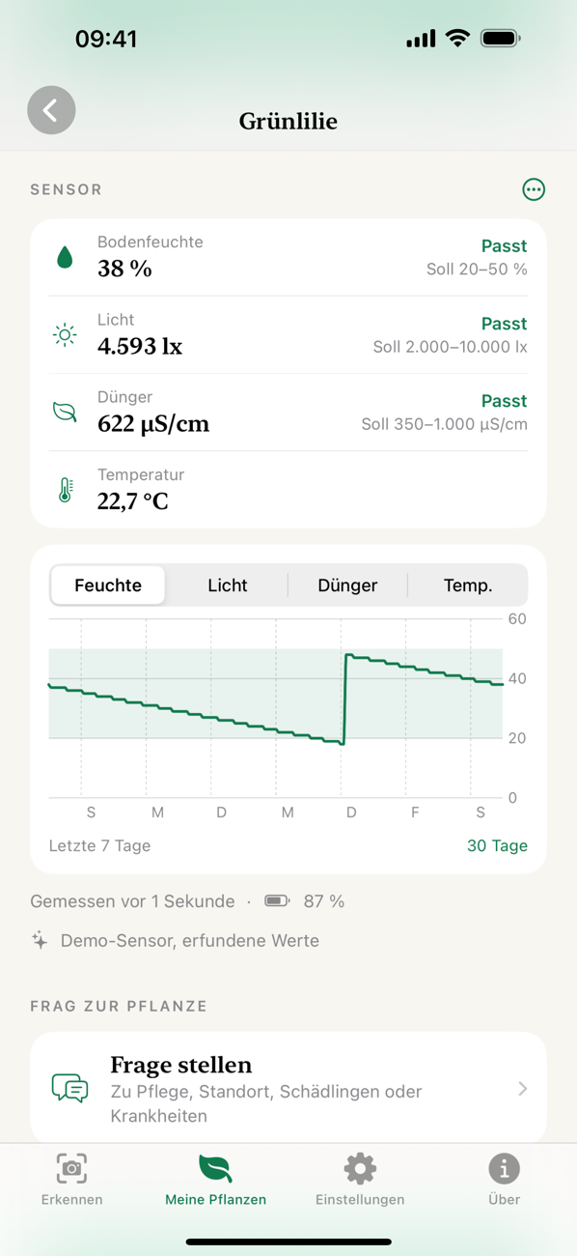Tap the Soll 2.000–10.000 lx text
The height and width of the screenshot is (1256, 577).
click(451, 347)
